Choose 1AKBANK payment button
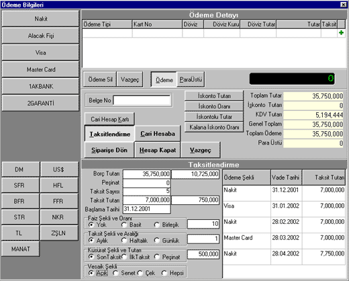 pyautogui.click(x=40, y=86)
